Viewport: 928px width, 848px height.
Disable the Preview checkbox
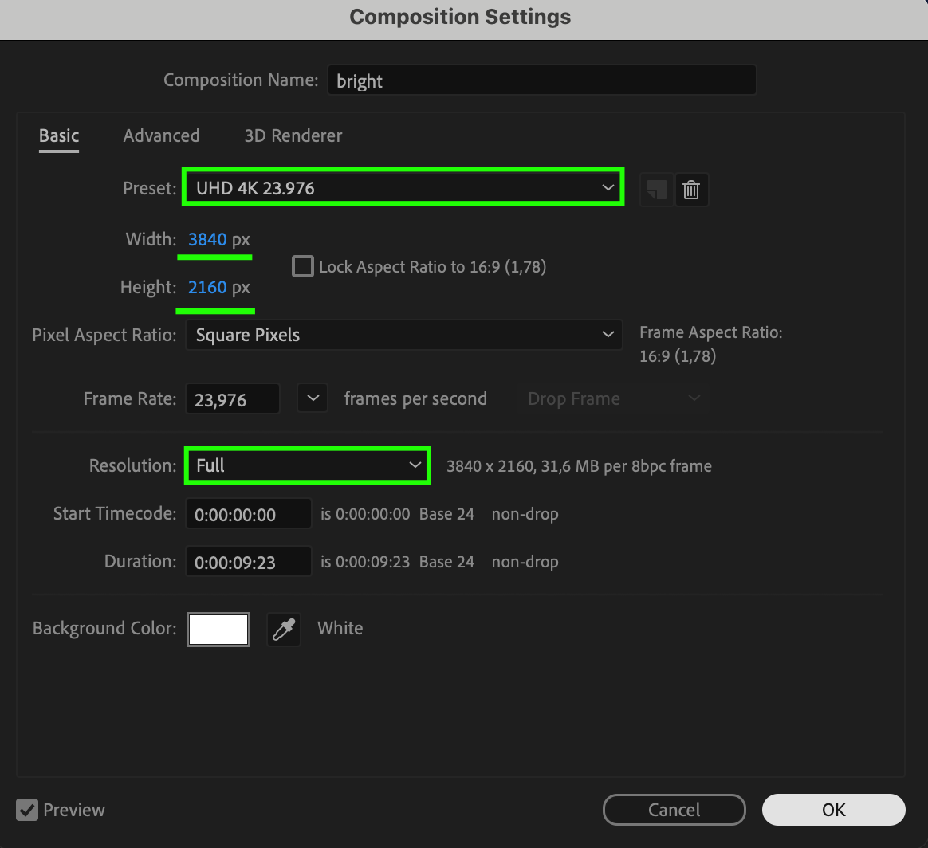coord(27,810)
